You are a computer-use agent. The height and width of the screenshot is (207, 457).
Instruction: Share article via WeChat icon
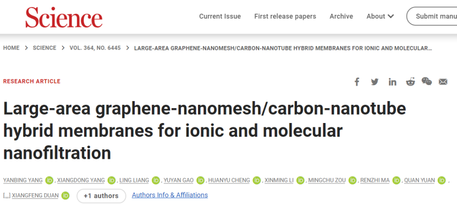coord(426,81)
